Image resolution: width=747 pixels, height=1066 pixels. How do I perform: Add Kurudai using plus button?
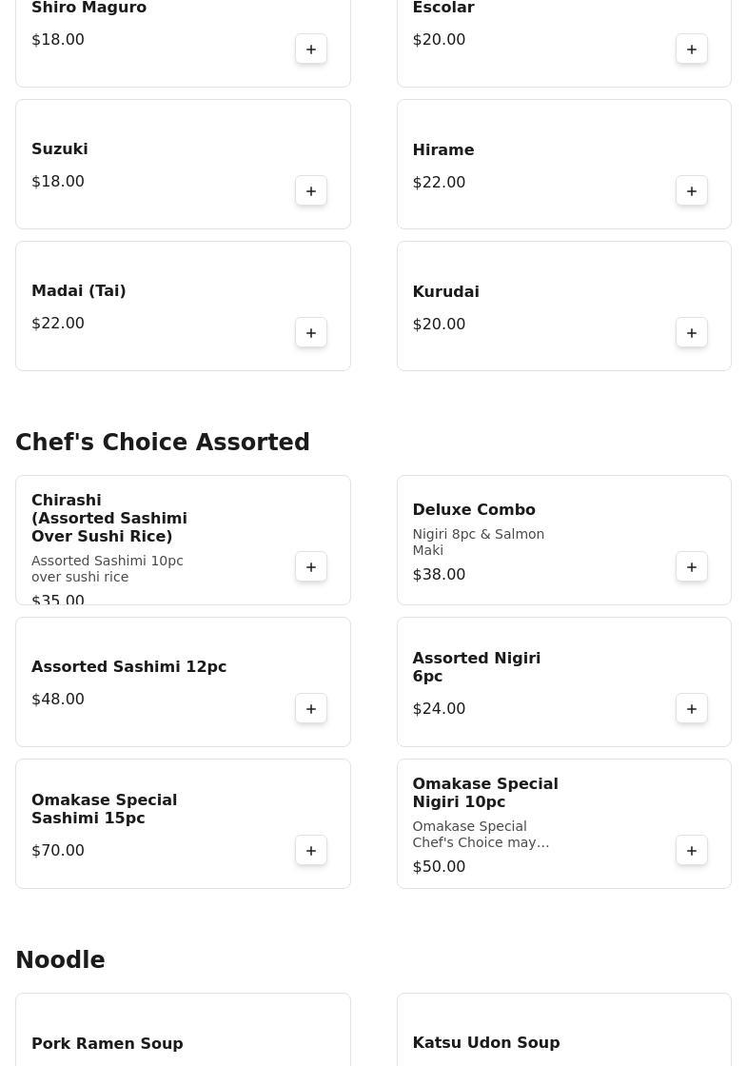tap(692, 333)
